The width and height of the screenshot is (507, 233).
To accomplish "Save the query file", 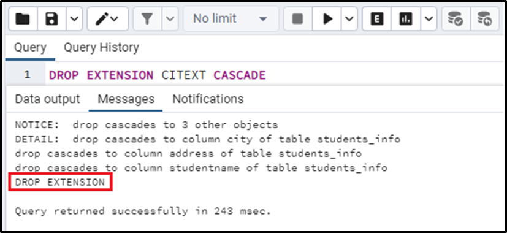I will [51, 19].
